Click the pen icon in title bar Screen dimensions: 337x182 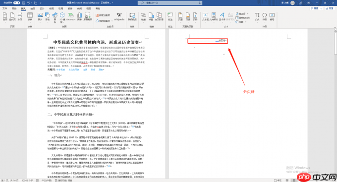(301, 3)
